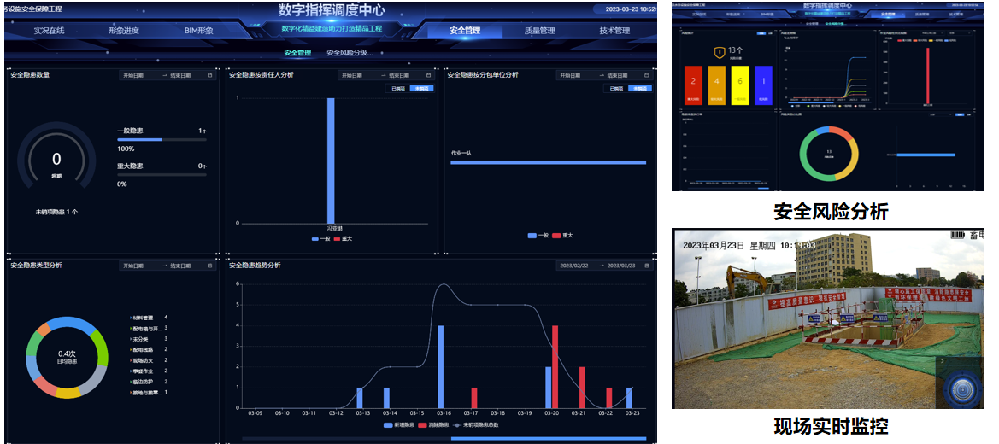Open the BIM形象 tab
Image resolution: width=999 pixels, height=444 pixels.
[198, 31]
